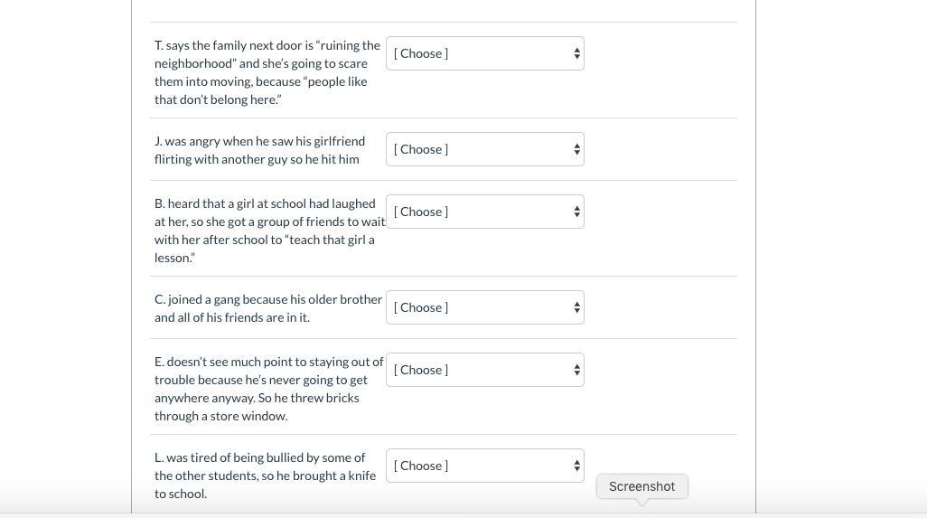The width and height of the screenshot is (927, 518).
Task: Click the arrow icon on B.'s dropdown
Action: tap(576, 212)
